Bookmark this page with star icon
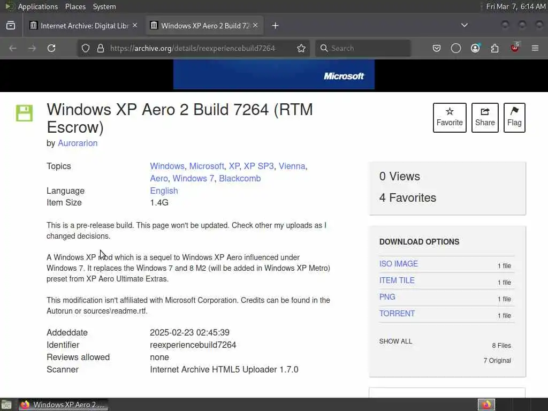The image size is (548, 411). pyautogui.click(x=301, y=48)
